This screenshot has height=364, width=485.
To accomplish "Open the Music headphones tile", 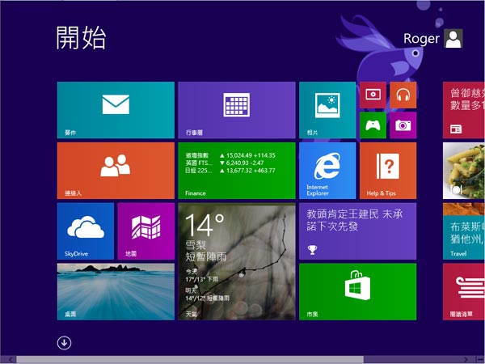I will click(403, 95).
